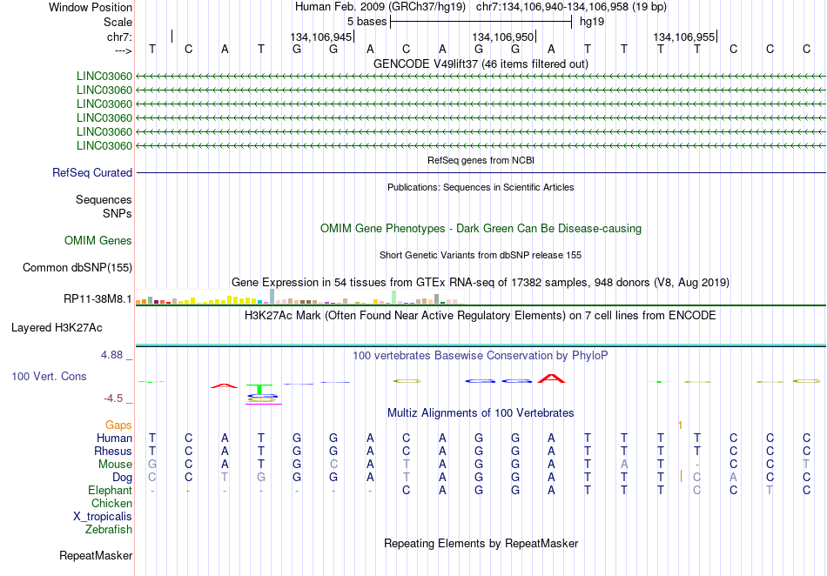827x576 pixels.
Task: Open Publications: Sequences in Scientific Articles title
Action: coord(481,187)
